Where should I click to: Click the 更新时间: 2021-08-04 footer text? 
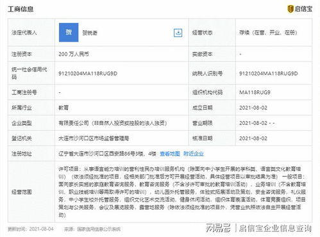(x=31, y=229)
